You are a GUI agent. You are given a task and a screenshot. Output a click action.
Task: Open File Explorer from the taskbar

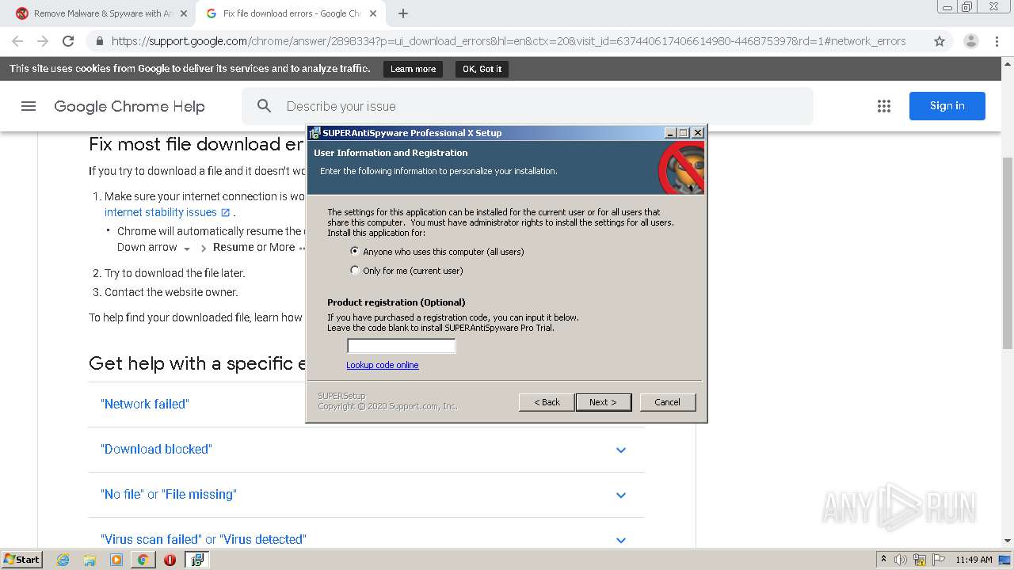point(90,560)
